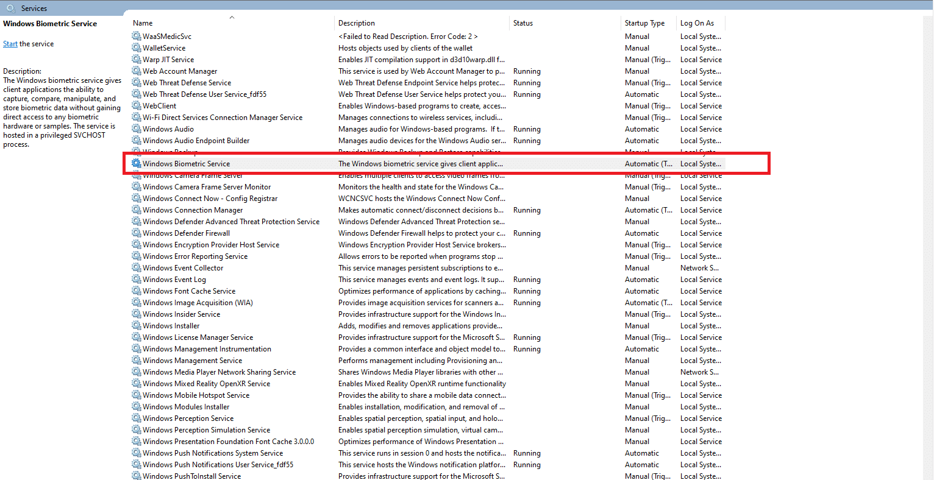The image size is (934, 480).
Task: Click gear icon beside Windows Management Instrumentation
Action: 137,349
